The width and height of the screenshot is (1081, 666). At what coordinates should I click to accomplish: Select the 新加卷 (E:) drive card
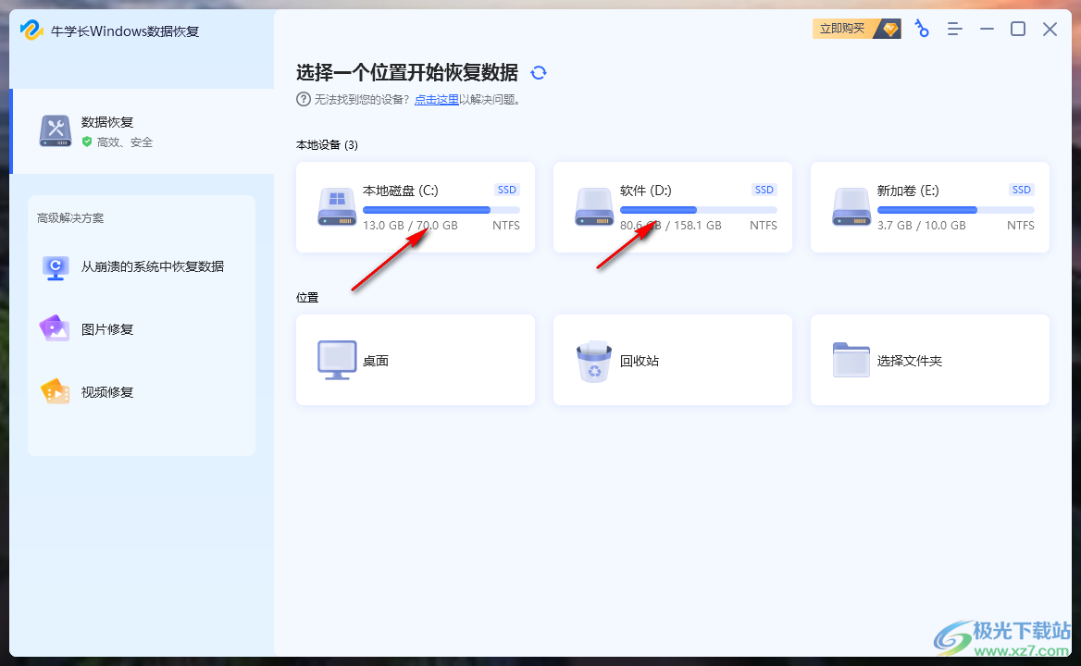(x=930, y=207)
